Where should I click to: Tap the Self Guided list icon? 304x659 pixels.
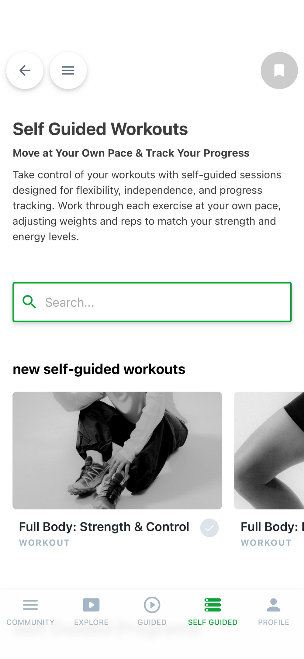[213, 605]
